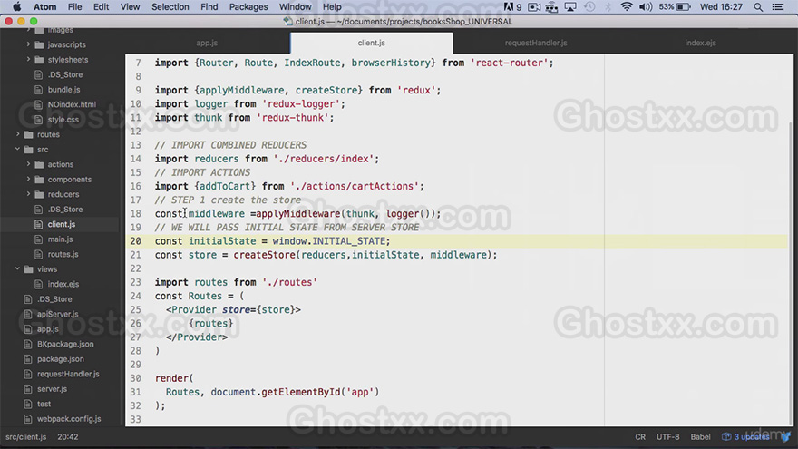
Task: Change the CR line ending setting
Action: tap(640, 437)
